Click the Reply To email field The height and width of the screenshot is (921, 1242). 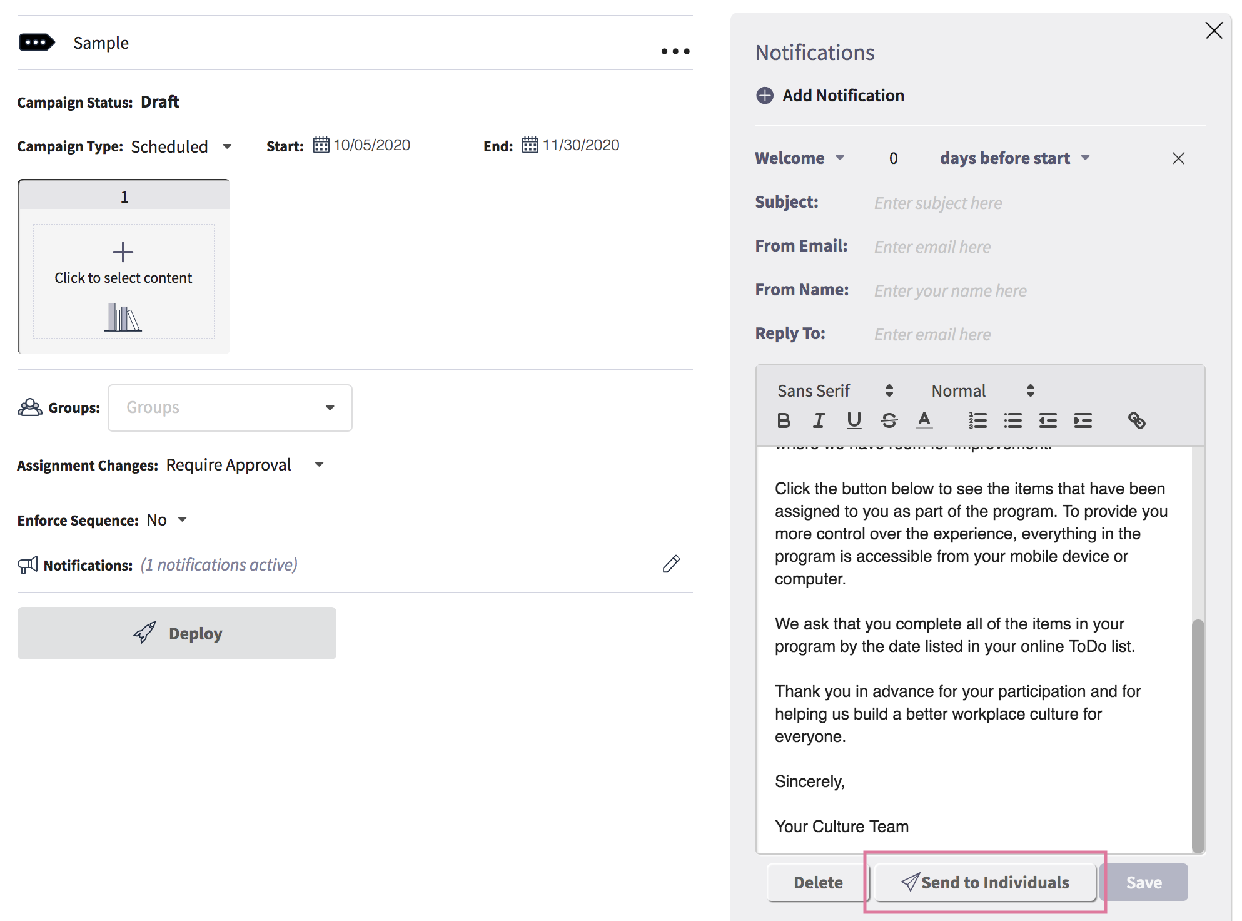click(1038, 335)
